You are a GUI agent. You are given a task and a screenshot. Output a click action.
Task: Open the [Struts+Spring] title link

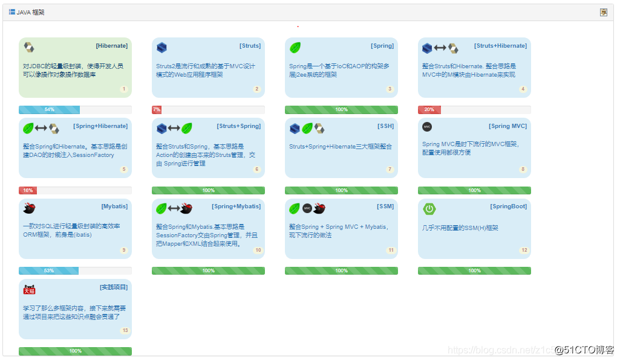(239, 126)
